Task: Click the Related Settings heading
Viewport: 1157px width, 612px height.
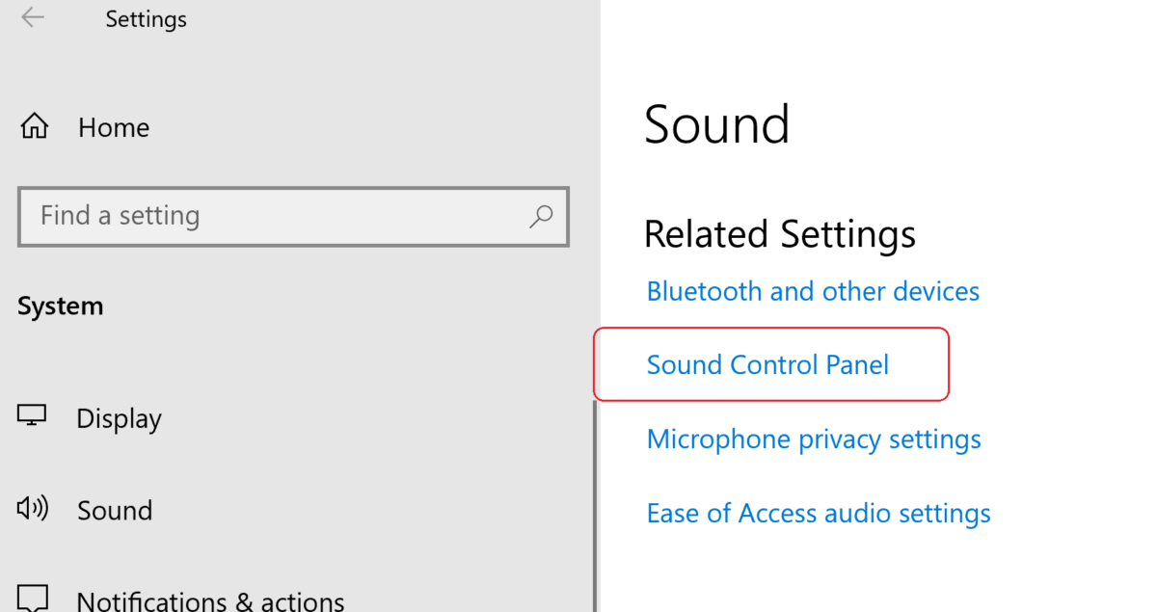Action: pyautogui.click(x=779, y=233)
